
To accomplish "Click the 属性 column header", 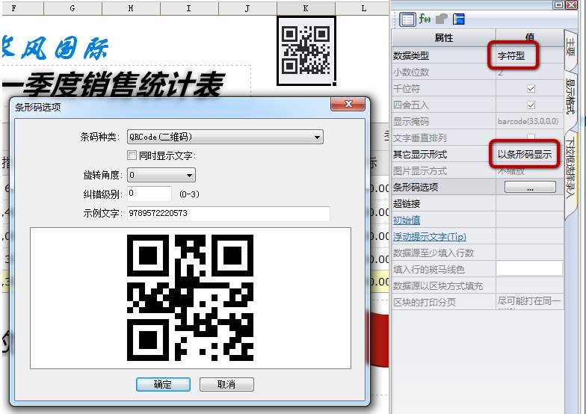I will pos(444,37).
